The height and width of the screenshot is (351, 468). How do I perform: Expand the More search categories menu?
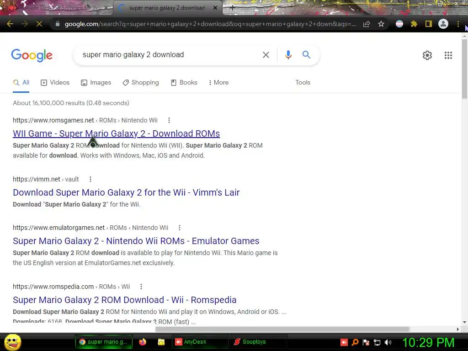click(218, 83)
